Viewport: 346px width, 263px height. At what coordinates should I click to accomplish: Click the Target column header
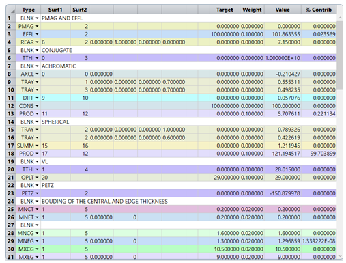point(225,10)
